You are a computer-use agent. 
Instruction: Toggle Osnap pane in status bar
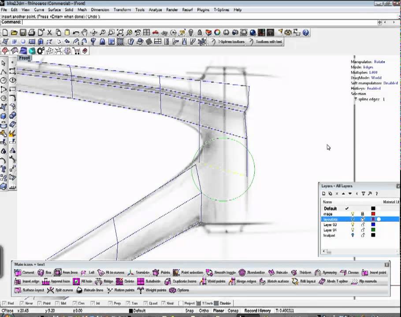point(233,310)
